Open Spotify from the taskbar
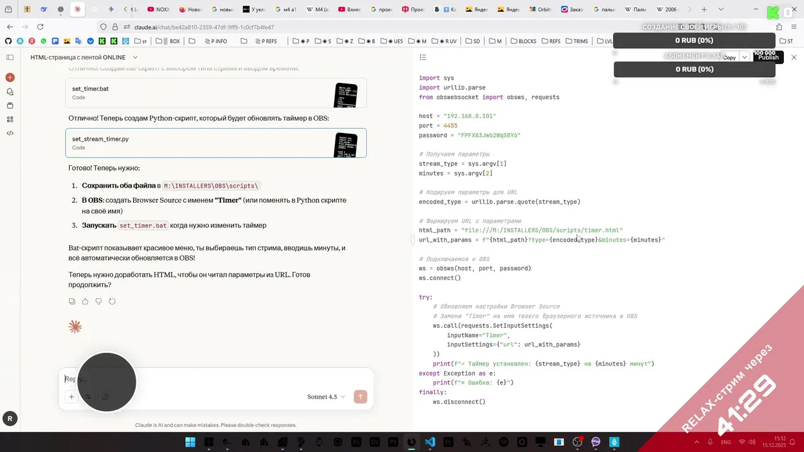Image resolution: width=804 pixels, height=452 pixels. tap(504, 442)
